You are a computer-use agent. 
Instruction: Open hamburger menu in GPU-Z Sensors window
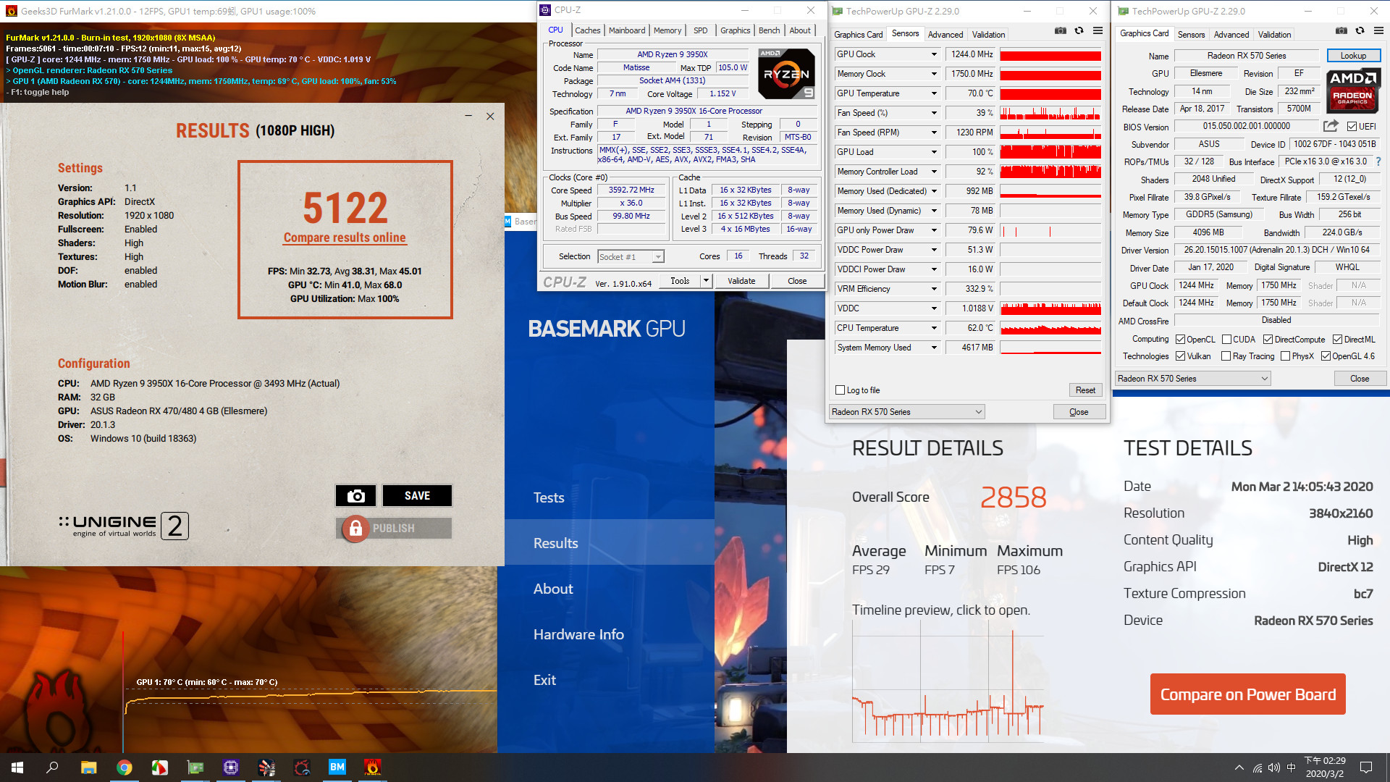pos(1098,31)
